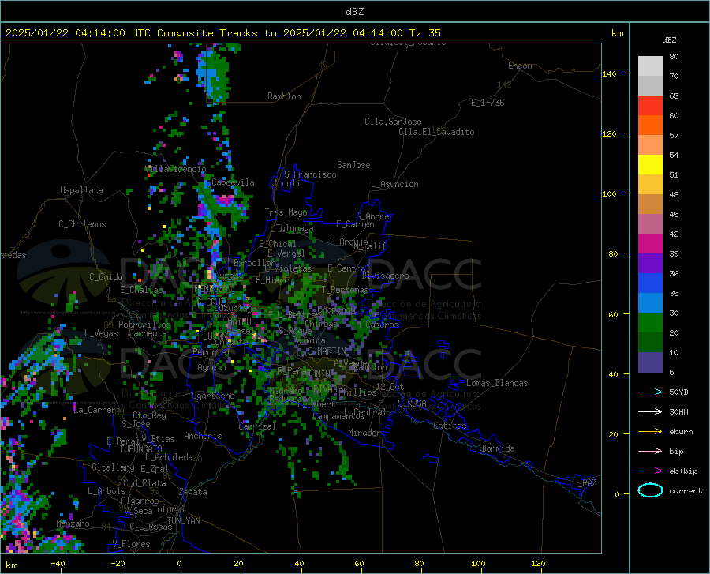Image resolution: width=710 pixels, height=574 pixels.
Task: Click the 'Catitas' map label
Action: tap(450, 426)
